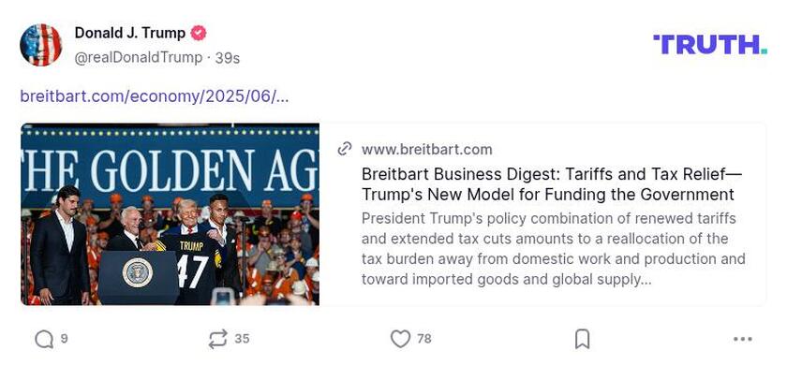Open the breitbart.com/economy/2025/06 link
Viewport: 787px width, 380px height.
(155, 95)
